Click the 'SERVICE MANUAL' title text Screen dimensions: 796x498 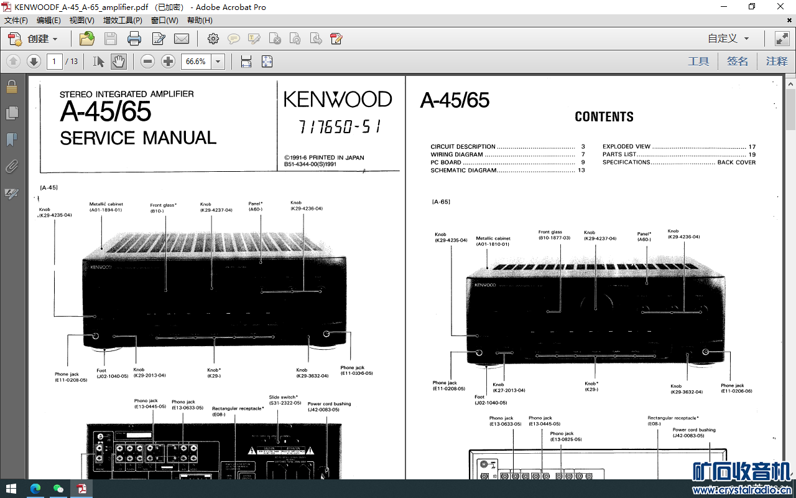coord(138,138)
